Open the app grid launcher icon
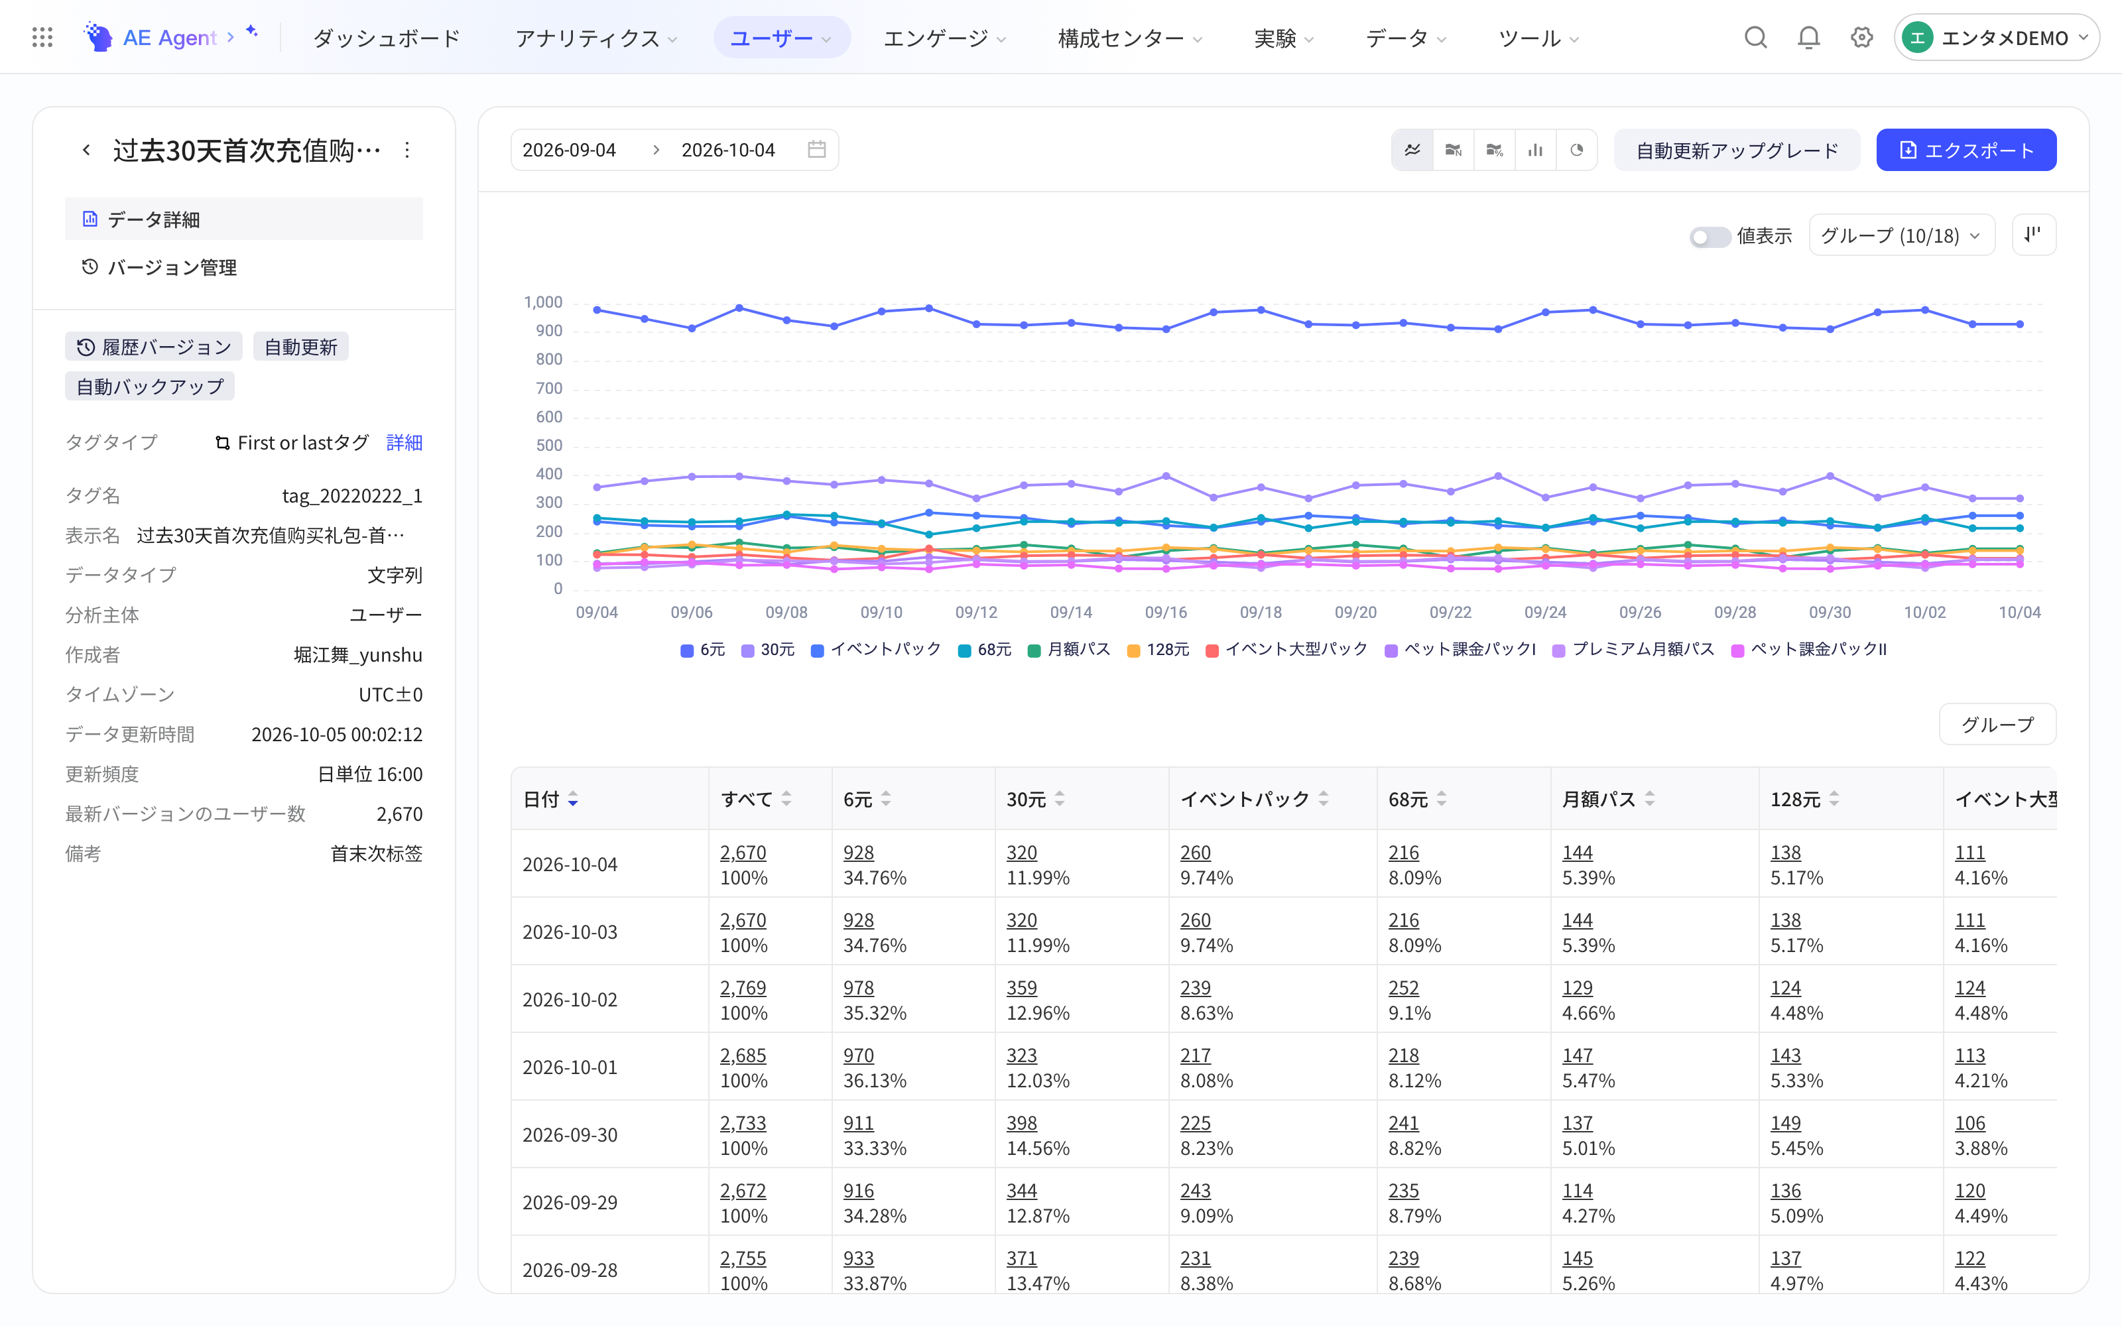 [42, 38]
